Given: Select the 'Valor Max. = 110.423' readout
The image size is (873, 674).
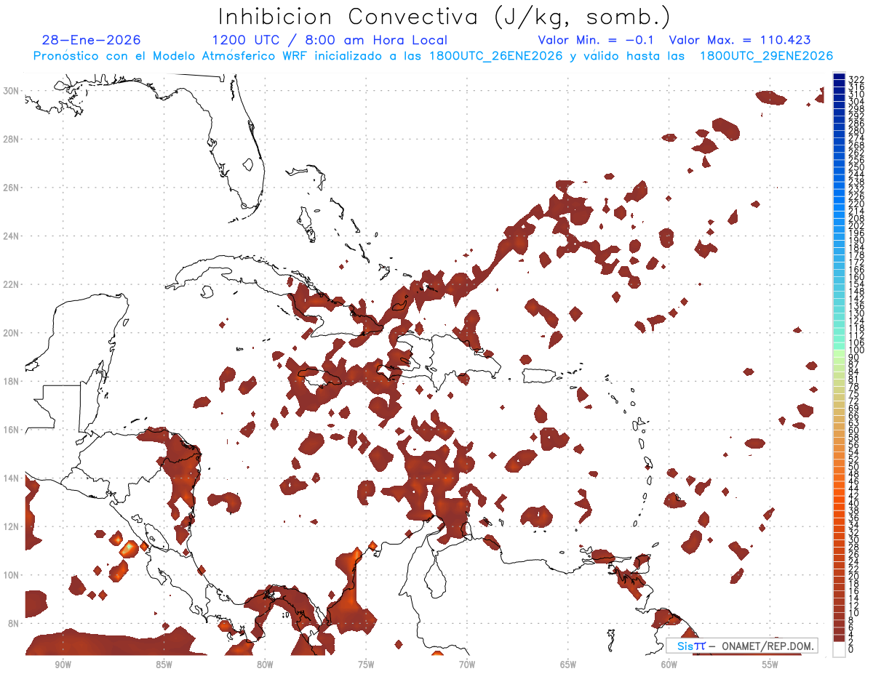Looking at the screenshot, I should [x=740, y=40].
